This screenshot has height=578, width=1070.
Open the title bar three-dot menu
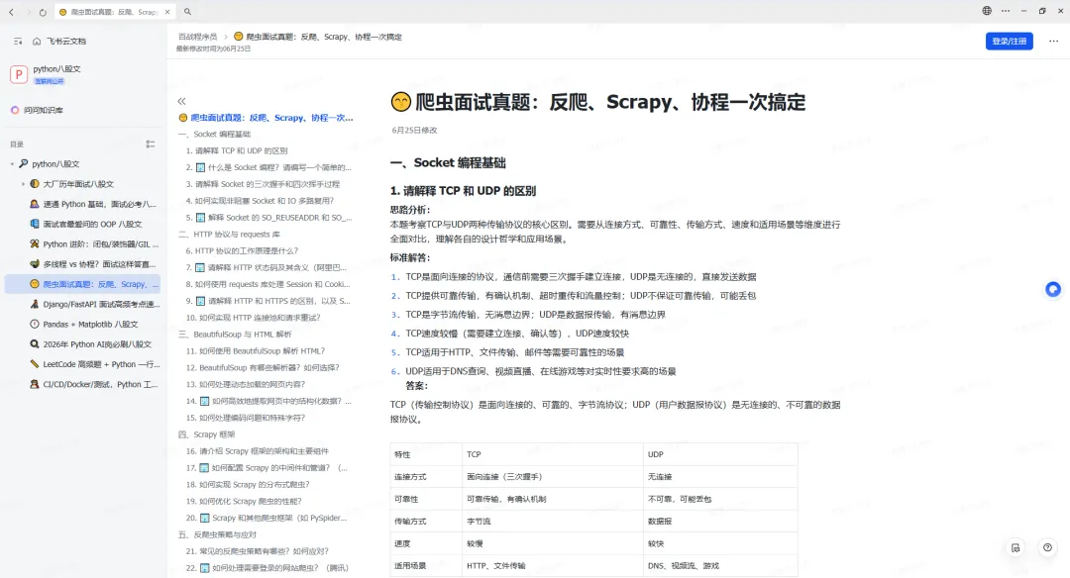click(x=1006, y=11)
